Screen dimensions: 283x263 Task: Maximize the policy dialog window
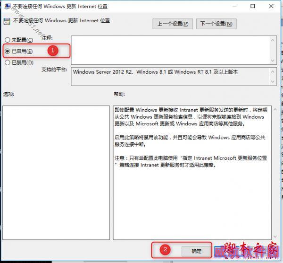[253, 6]
